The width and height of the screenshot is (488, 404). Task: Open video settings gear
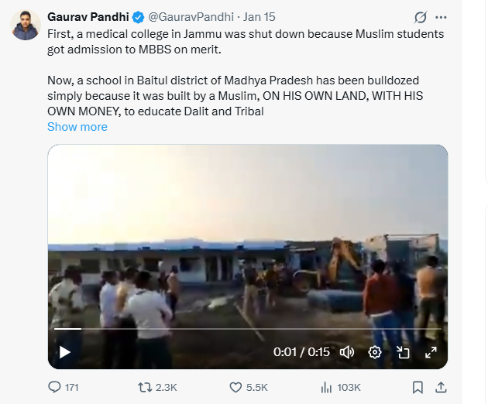pyautogui.click(x=375, y=352)
